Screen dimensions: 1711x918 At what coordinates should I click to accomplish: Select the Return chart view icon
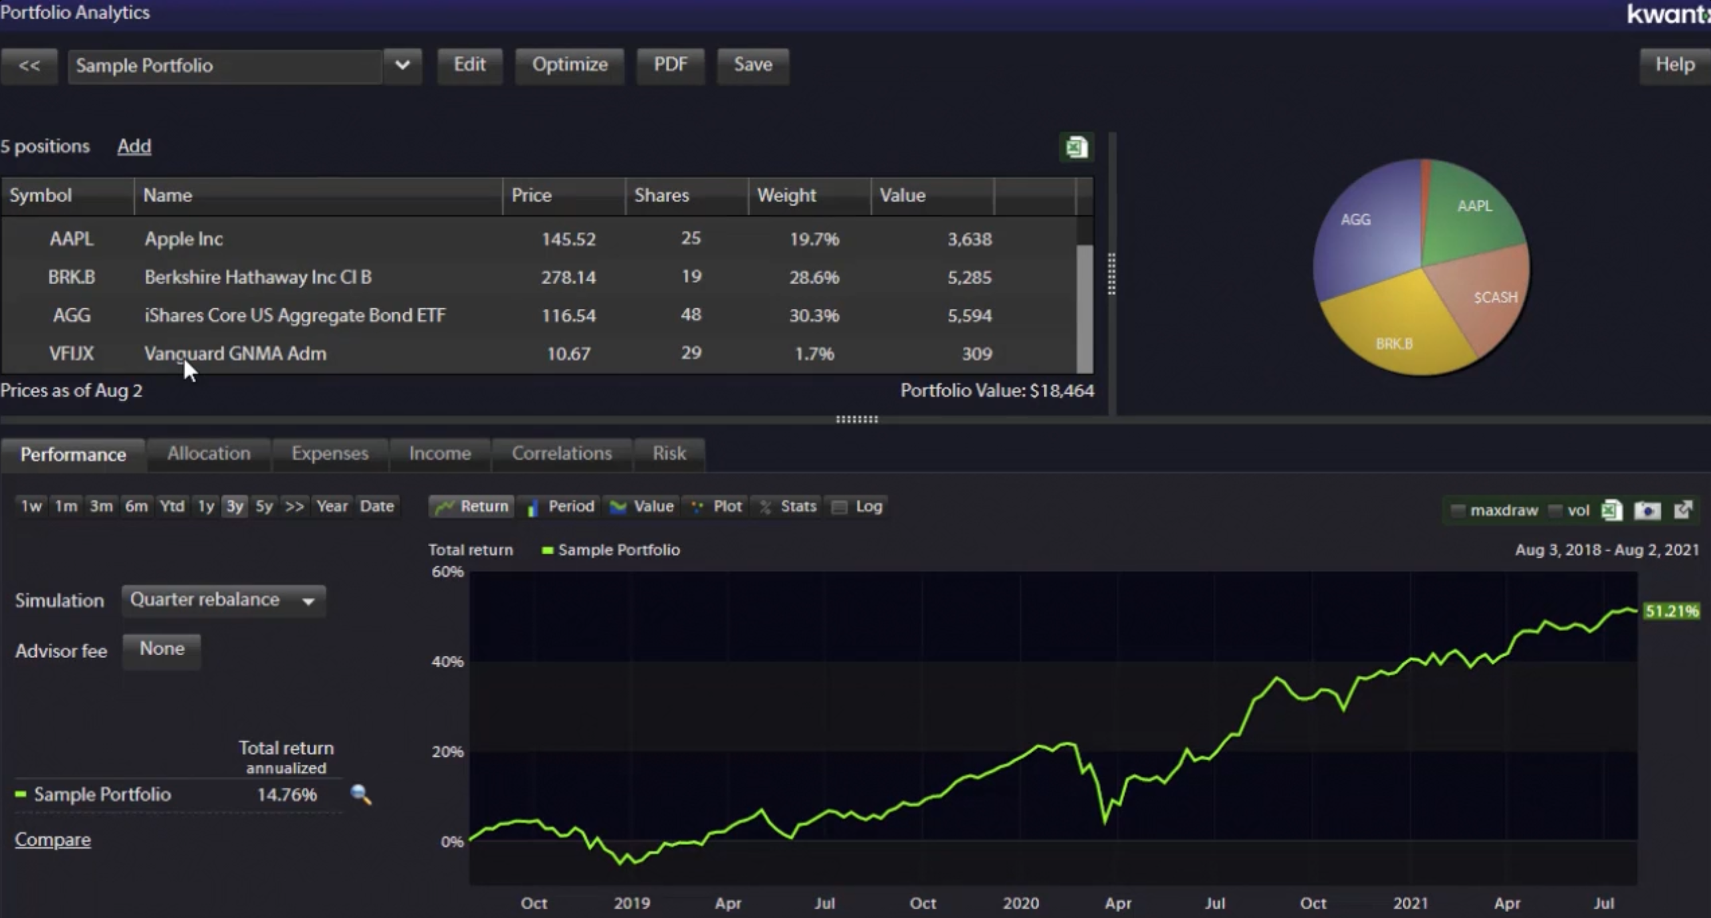click(x=471, y=506)
